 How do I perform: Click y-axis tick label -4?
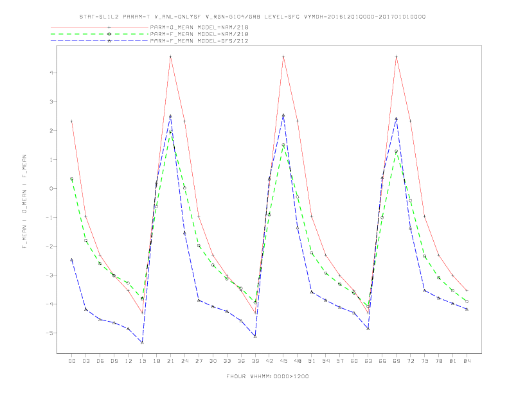[x=49, y=304]
